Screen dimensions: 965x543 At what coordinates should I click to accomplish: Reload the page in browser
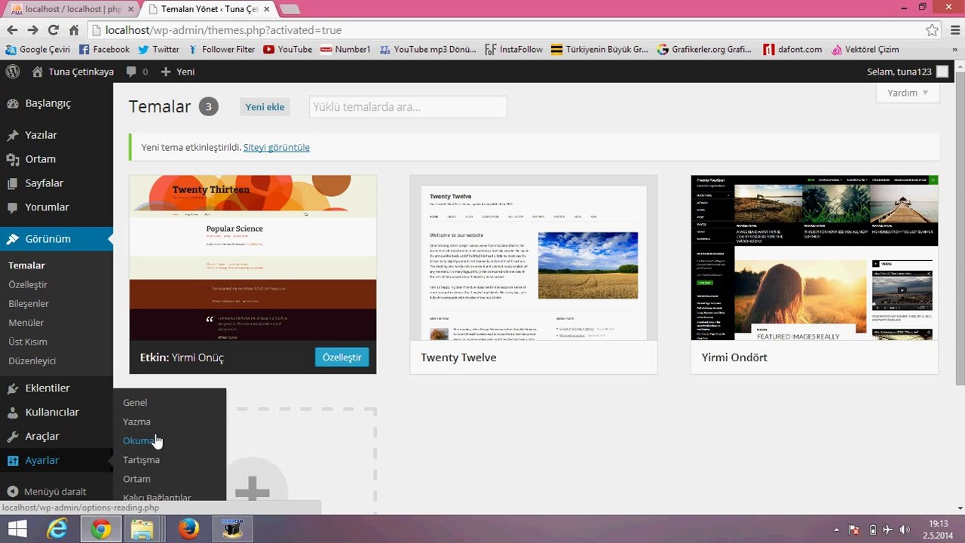pyautogui.click(x=53, y=30)
